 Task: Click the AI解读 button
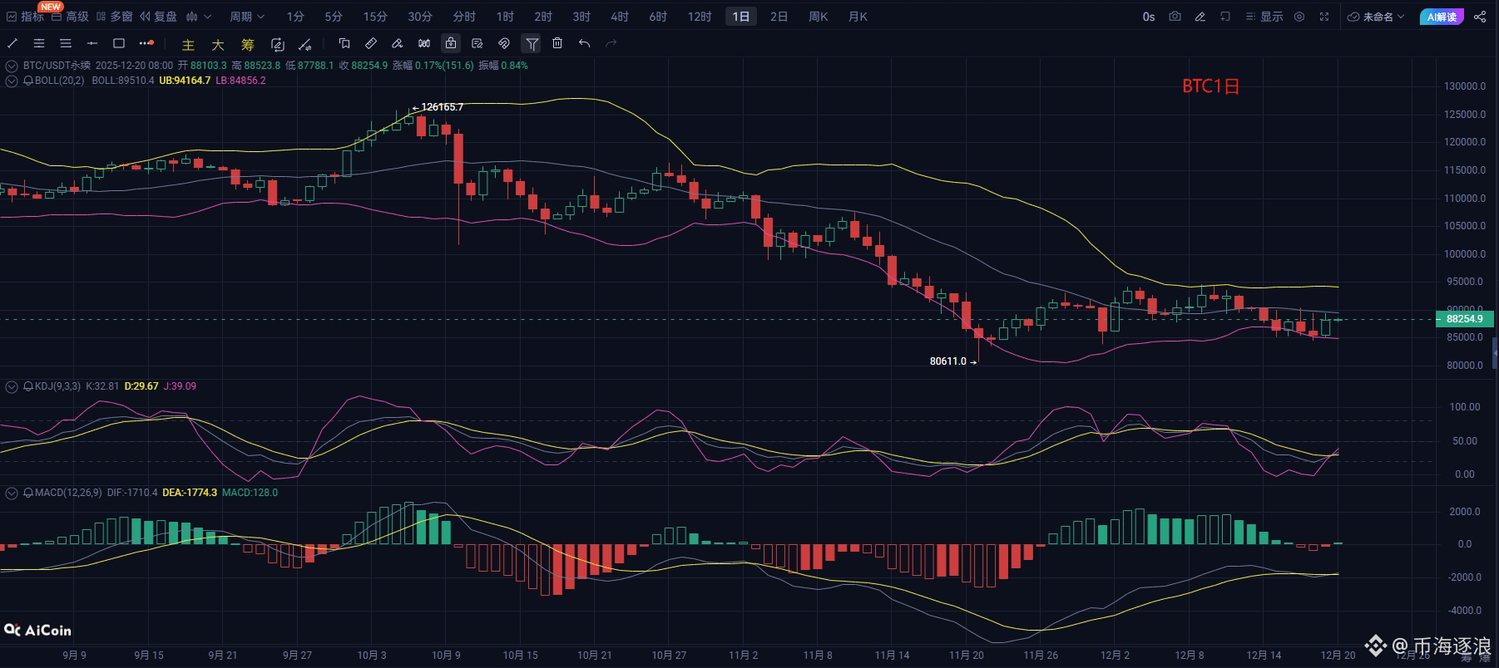[x=1442, y=17]
